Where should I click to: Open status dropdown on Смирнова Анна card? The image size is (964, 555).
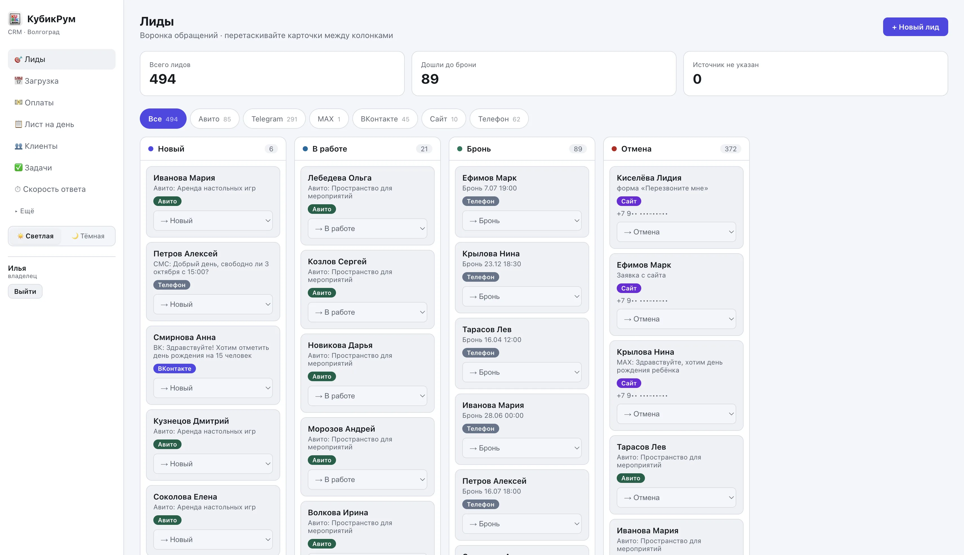pyautogui.click(x=213, y=388)
